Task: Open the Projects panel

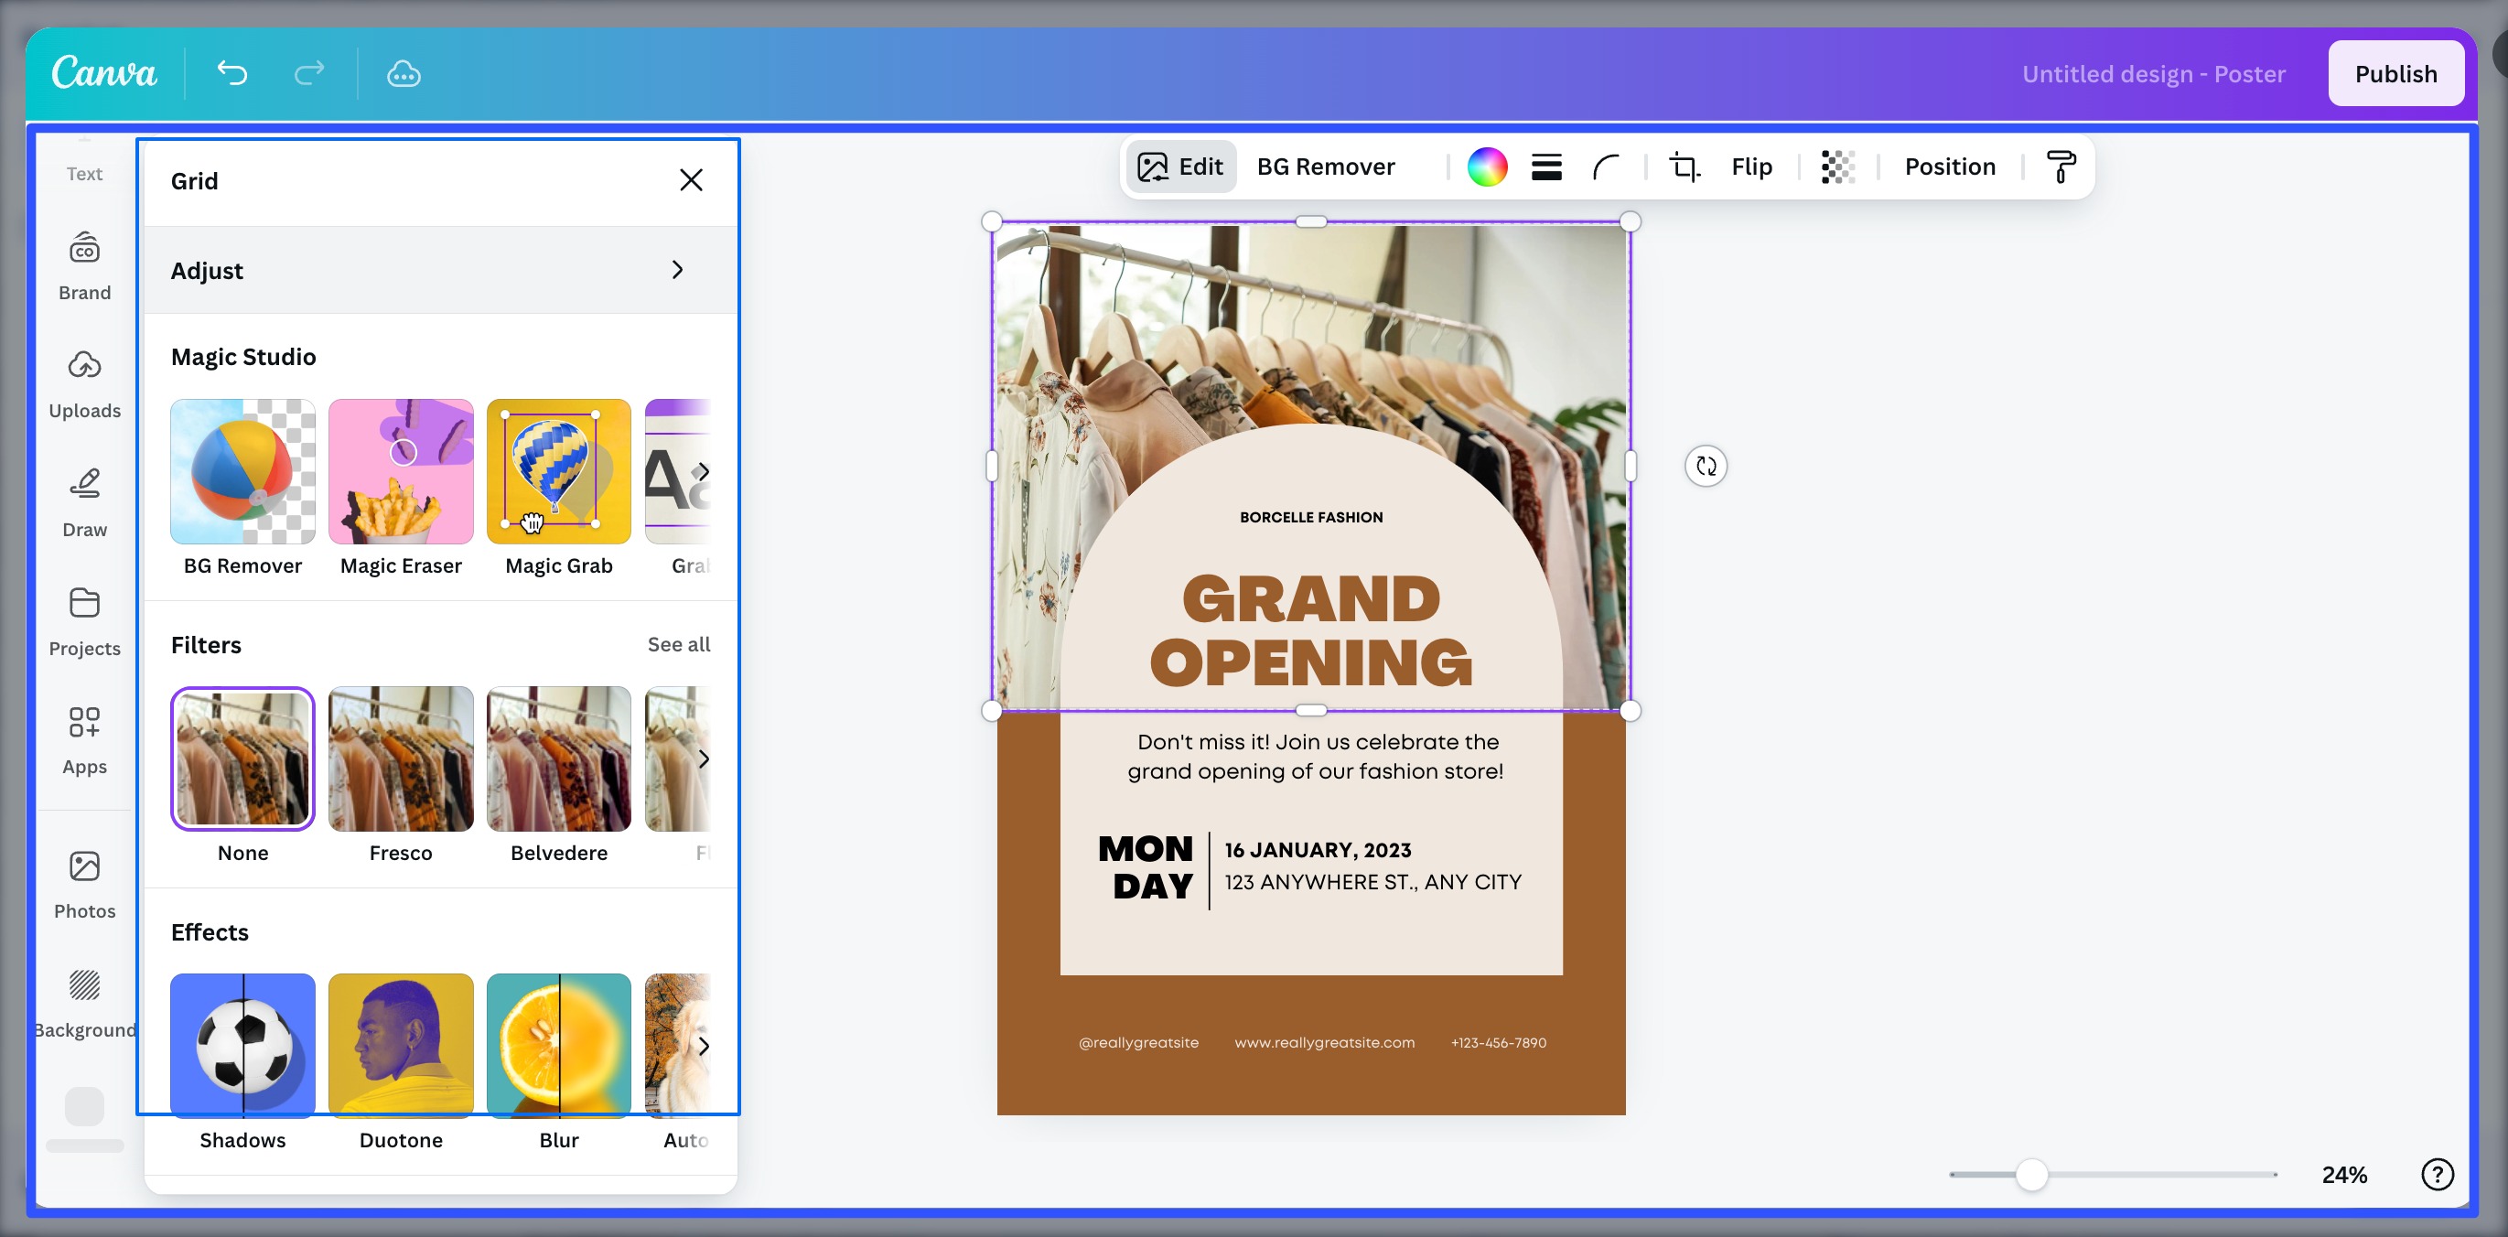Action: pos(85,620)
